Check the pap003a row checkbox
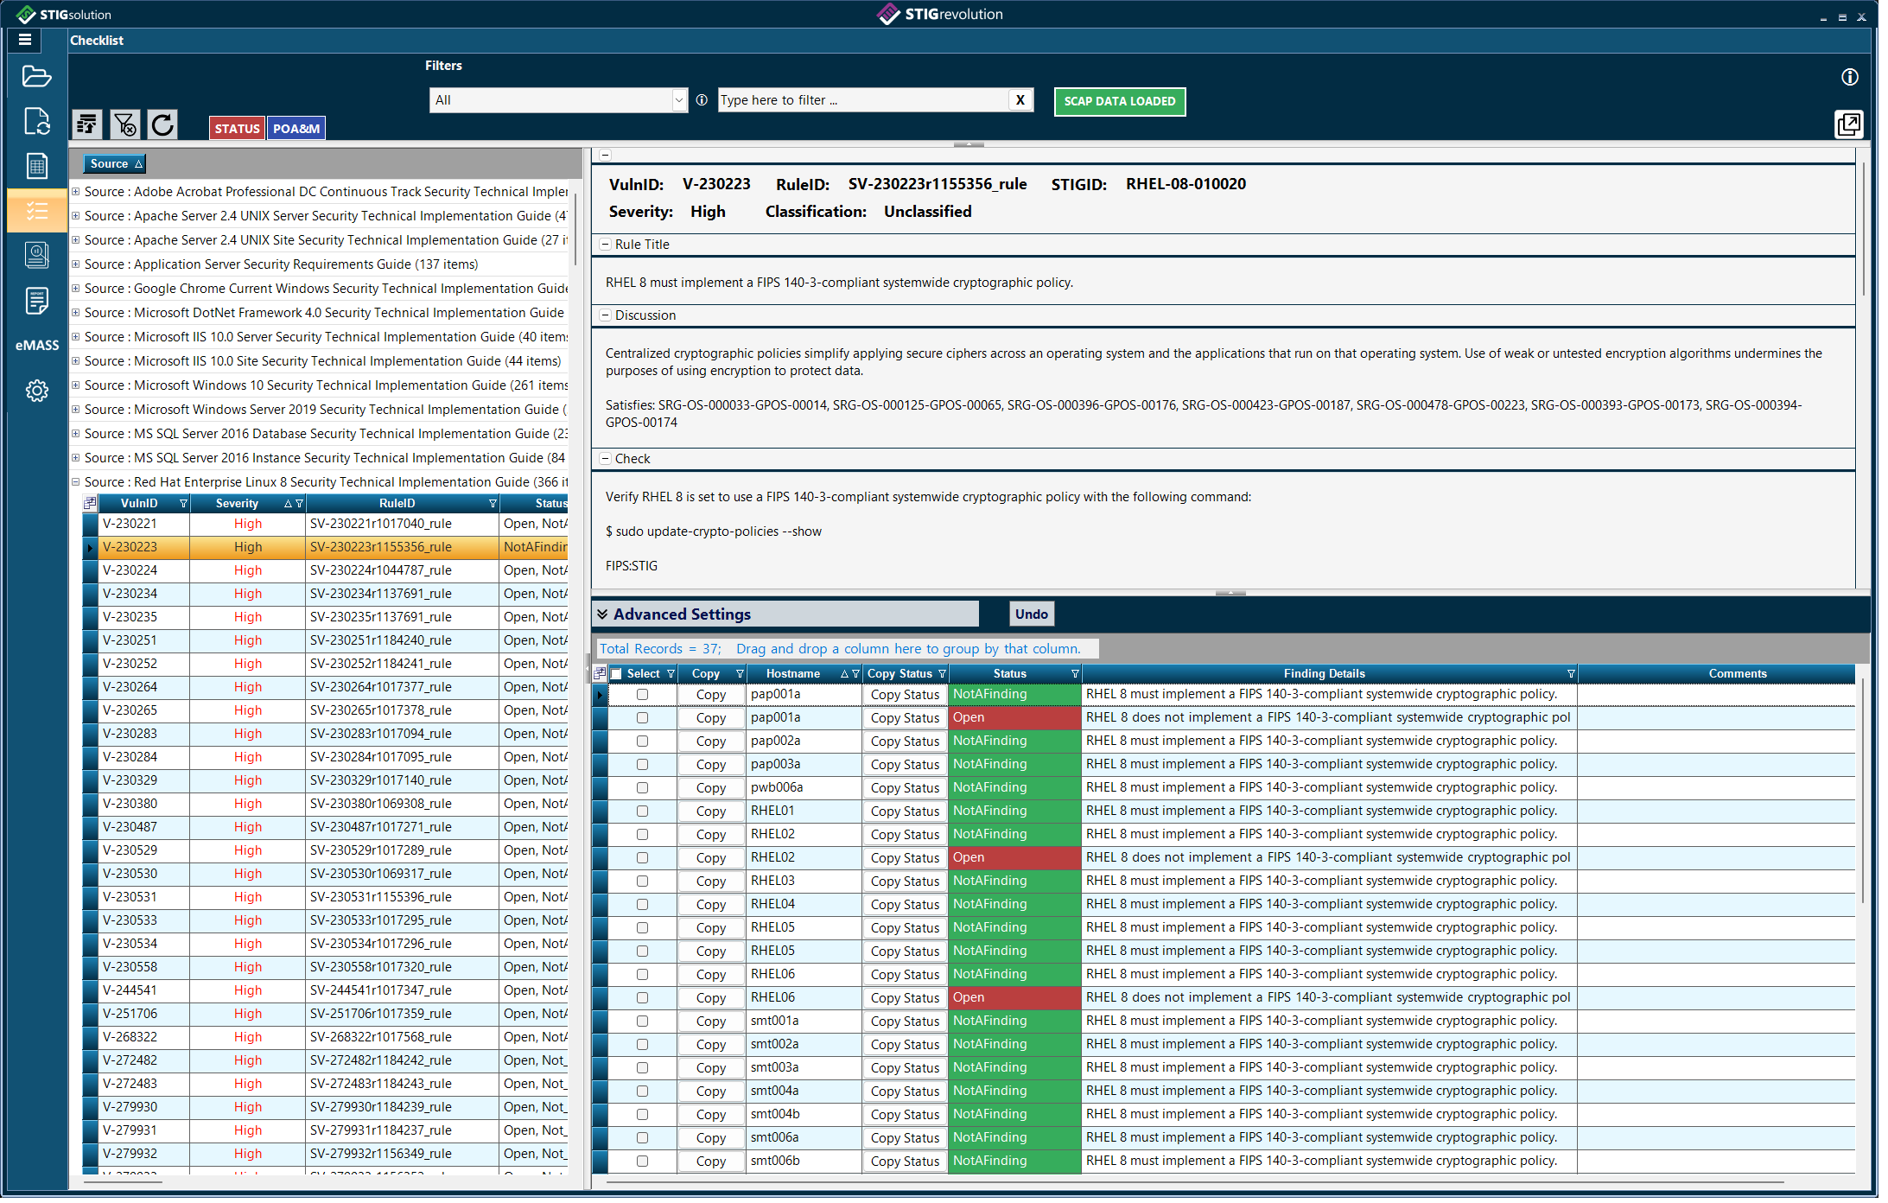 642,765
